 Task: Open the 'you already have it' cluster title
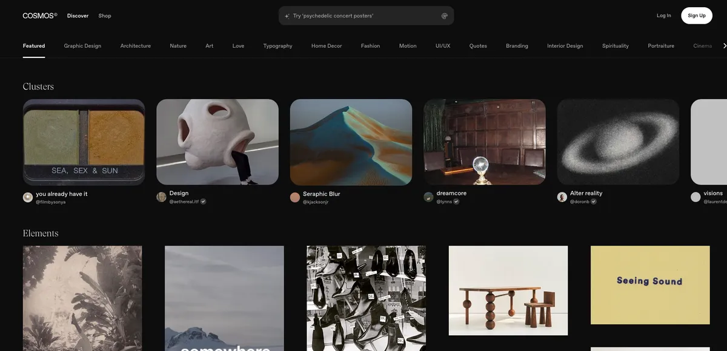[x=62, y=194]
